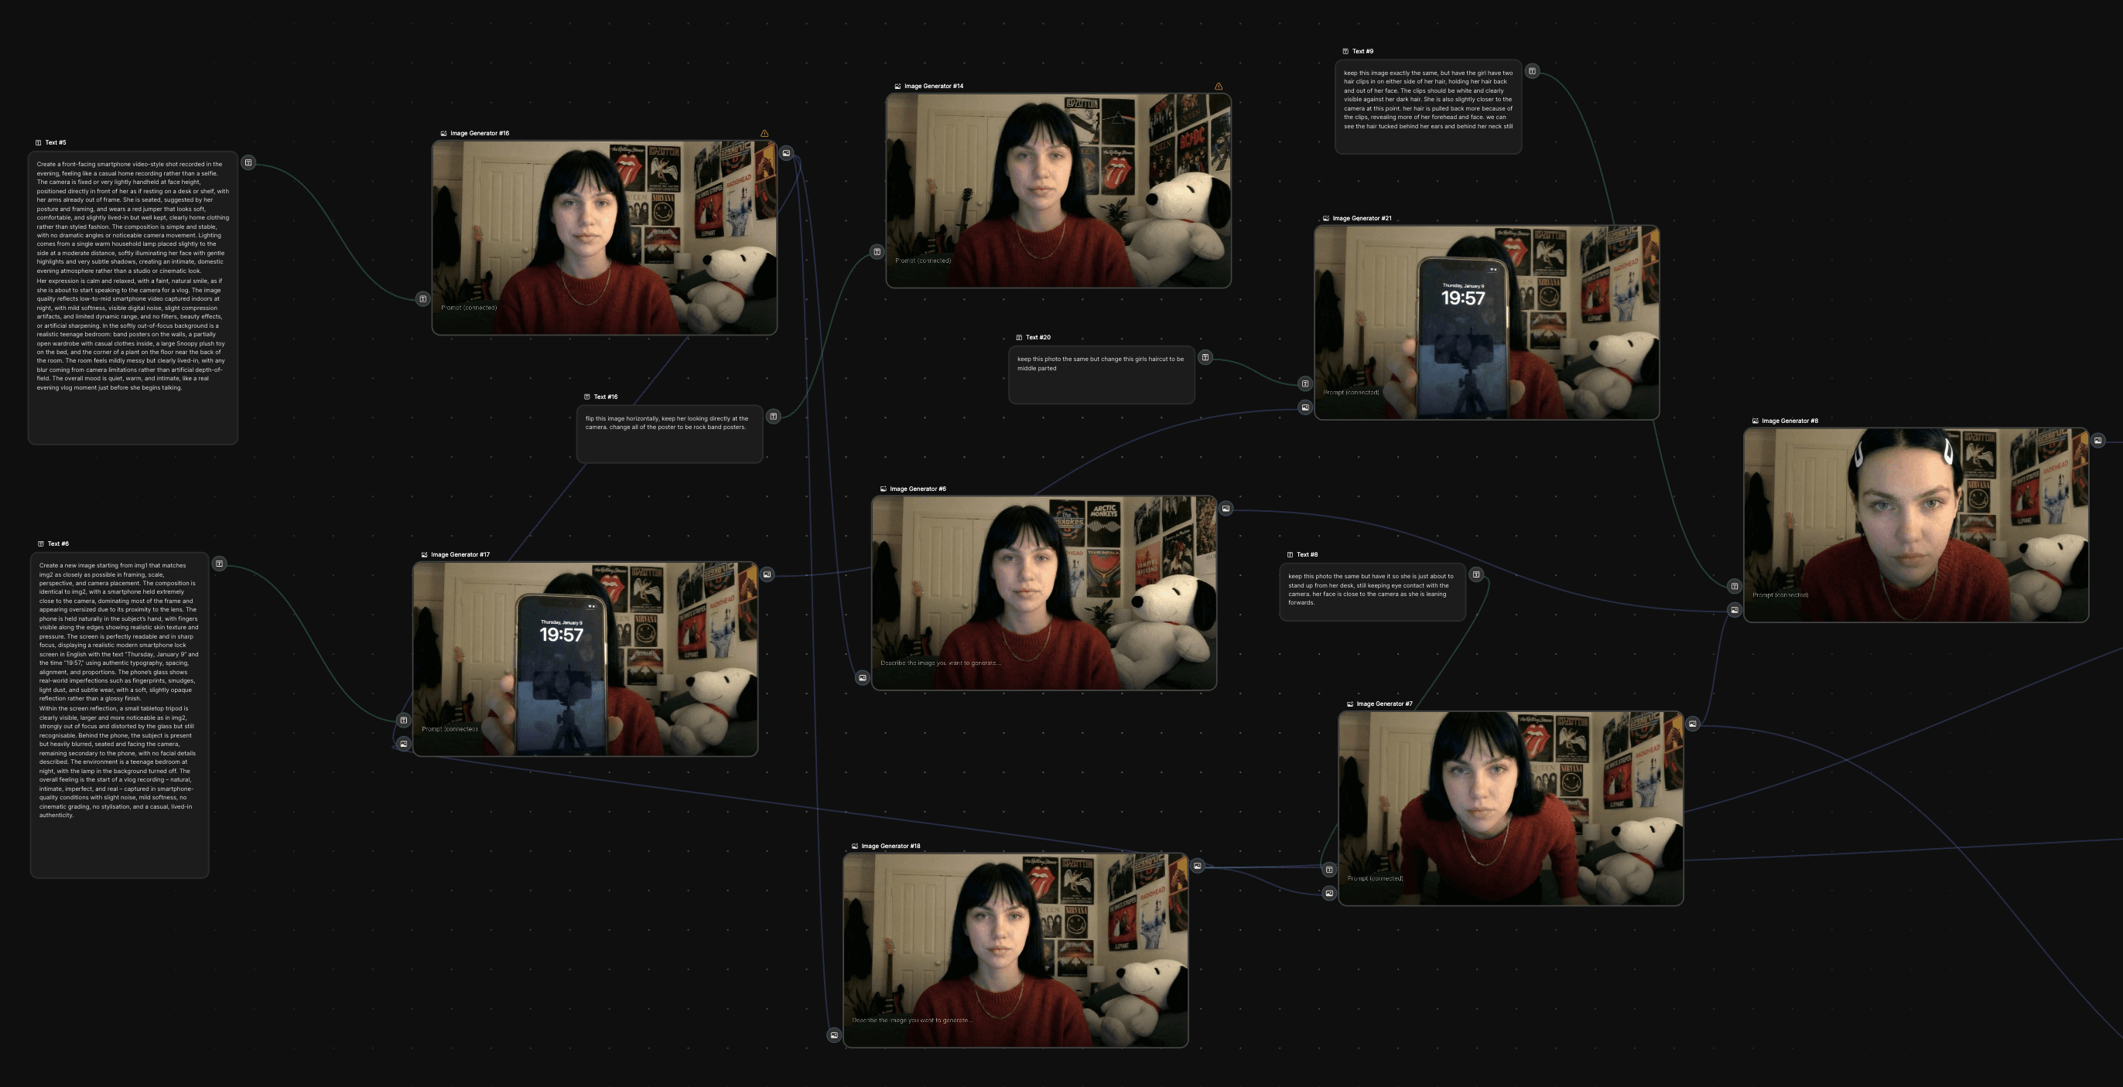Select the Text #6 node title
Image resolution: width=2123 pixels, height=1087 pixels.
[58, 543]
